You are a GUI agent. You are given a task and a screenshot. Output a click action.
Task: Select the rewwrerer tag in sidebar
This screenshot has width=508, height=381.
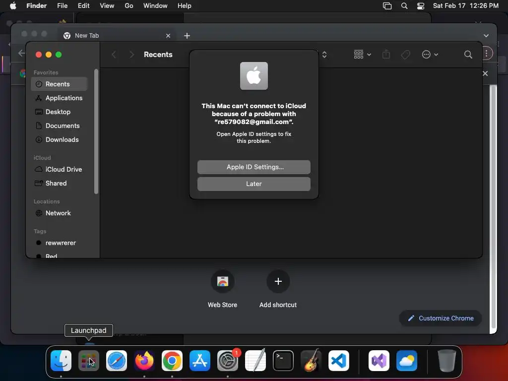coord(60,243)
